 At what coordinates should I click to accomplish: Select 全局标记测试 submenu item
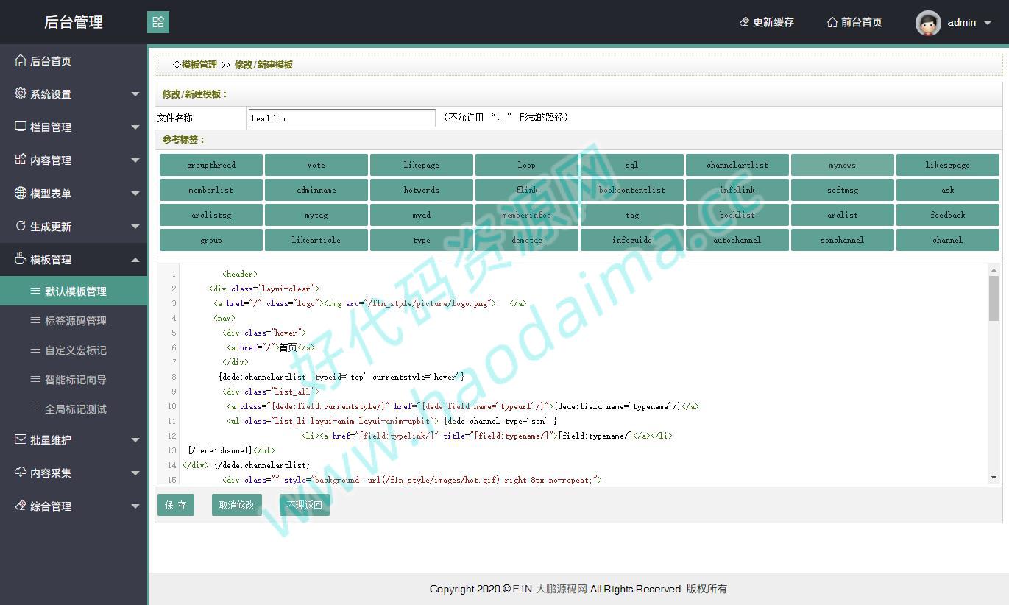click(x=75, y=409)
